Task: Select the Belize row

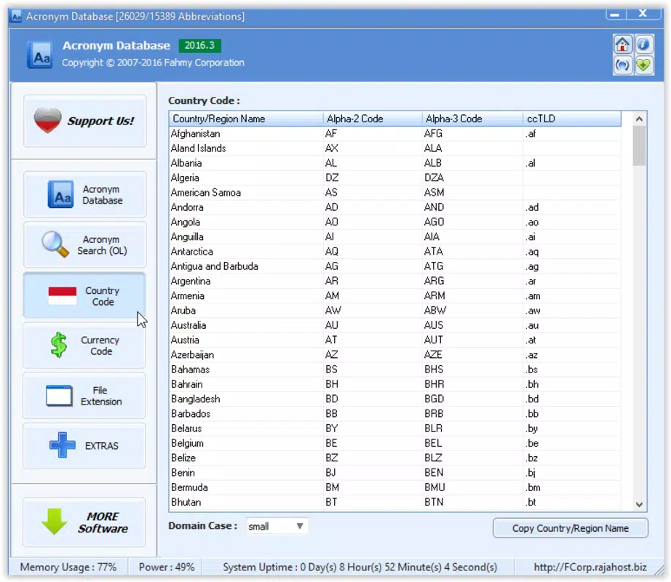Action: [x=395, y=458]
